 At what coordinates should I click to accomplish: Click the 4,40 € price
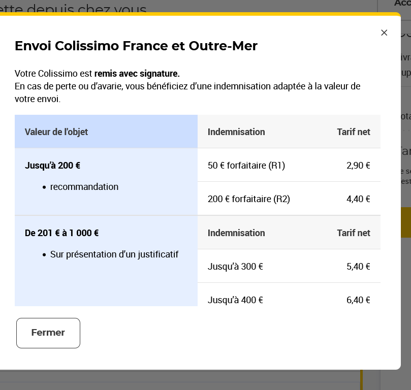(x=358, y=199)
